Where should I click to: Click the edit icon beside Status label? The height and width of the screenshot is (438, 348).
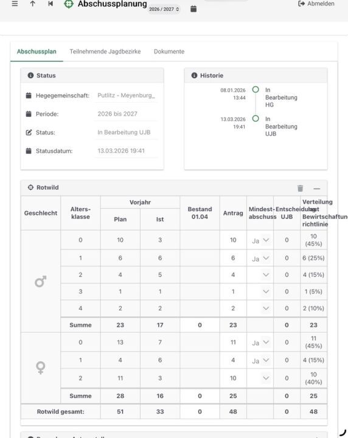click(29, 133)
